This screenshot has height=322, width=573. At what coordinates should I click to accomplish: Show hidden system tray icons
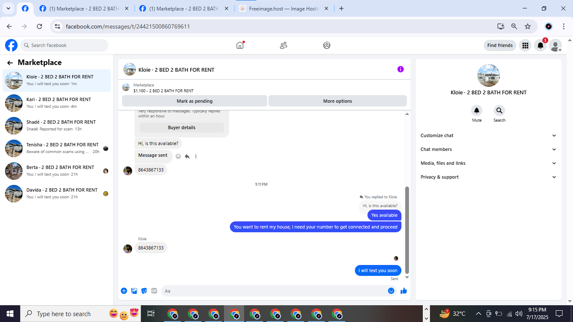click(x=478, y=314)
